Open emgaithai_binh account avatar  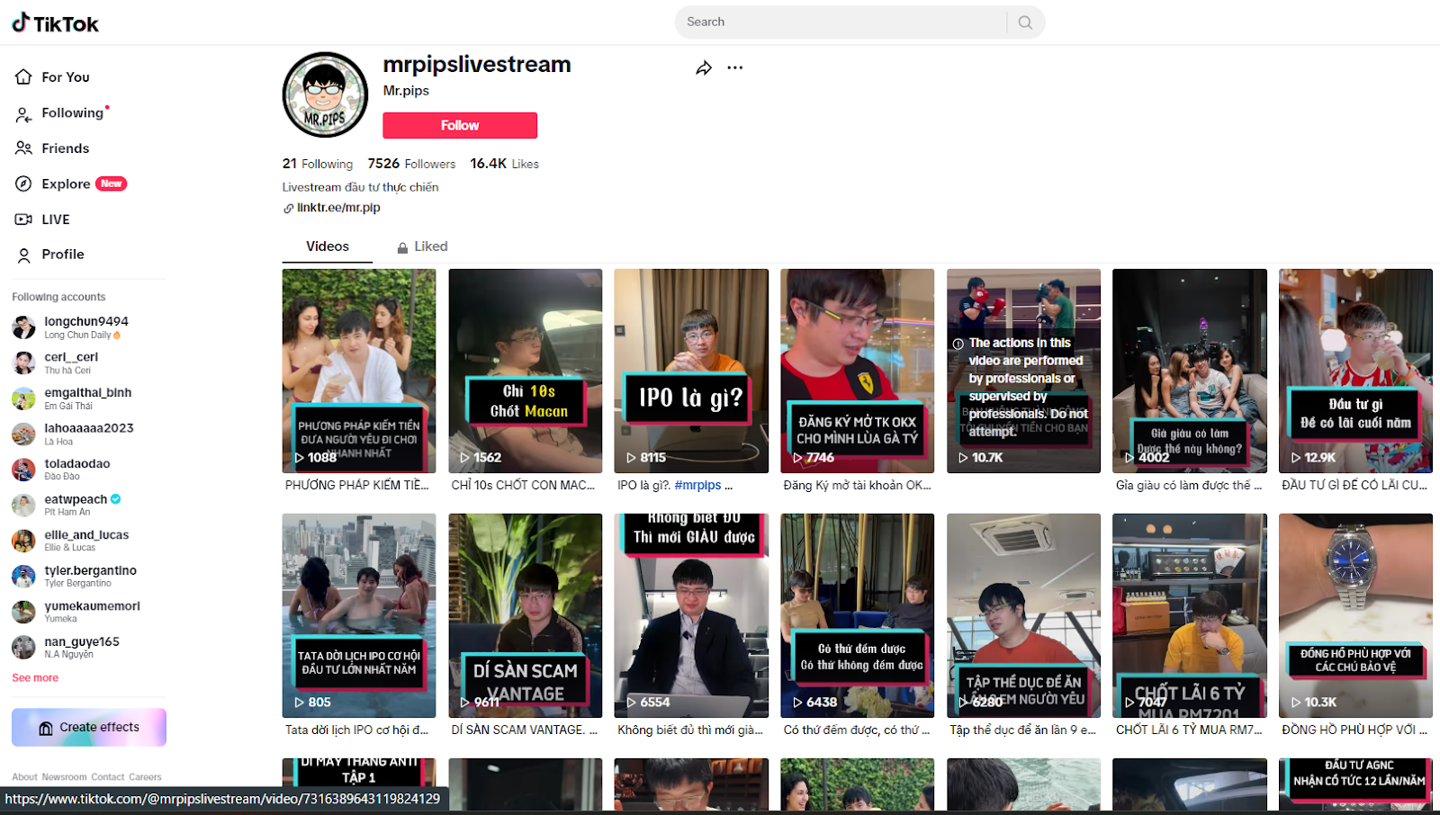(24, 399)
